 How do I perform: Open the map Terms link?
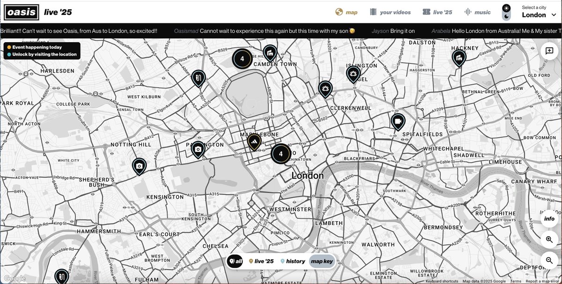point(515,281)
